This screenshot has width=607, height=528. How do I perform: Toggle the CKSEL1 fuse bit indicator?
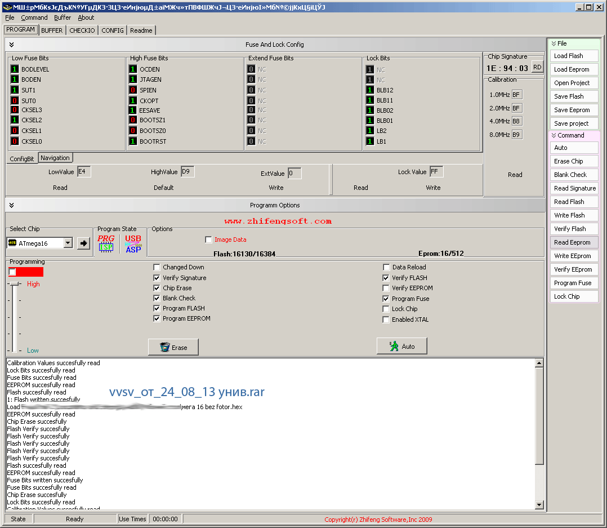(14, 131)
